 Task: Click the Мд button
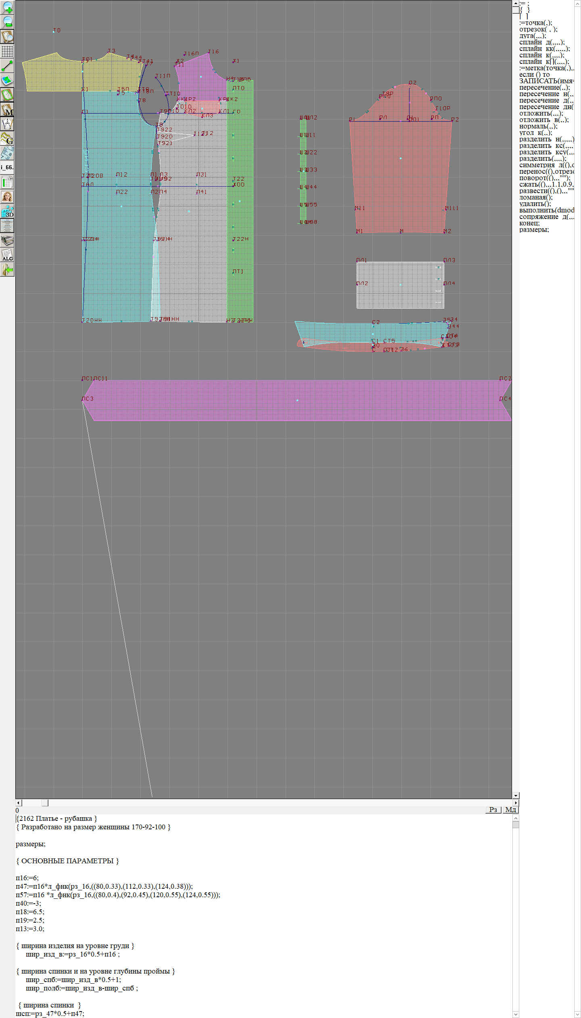(x=510, y=810)
